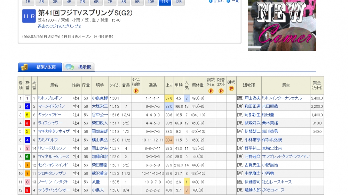This screenshot has width=348, height=195.
Task: Open owner さくらコマース page
Action: point(273,190)
